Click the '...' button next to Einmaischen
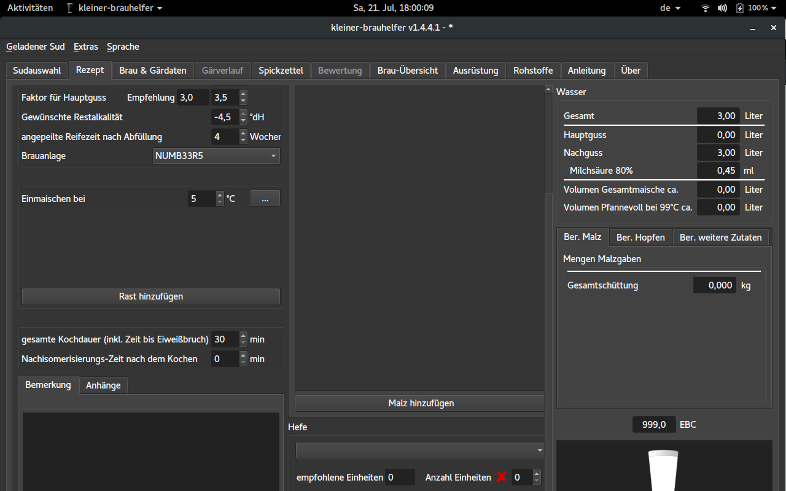The image size is (786, 491). pyautogui.click(x=265, y=199)
